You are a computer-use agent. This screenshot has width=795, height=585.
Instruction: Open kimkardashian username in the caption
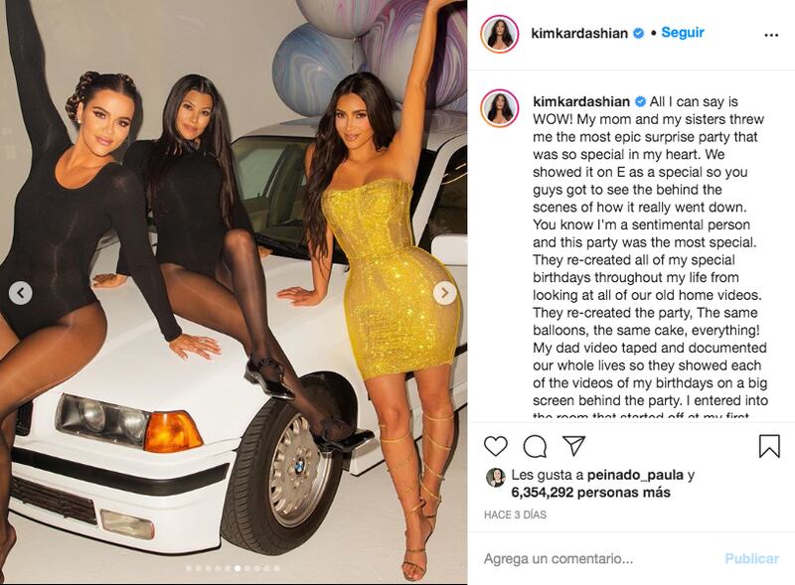tap(581, 101)
